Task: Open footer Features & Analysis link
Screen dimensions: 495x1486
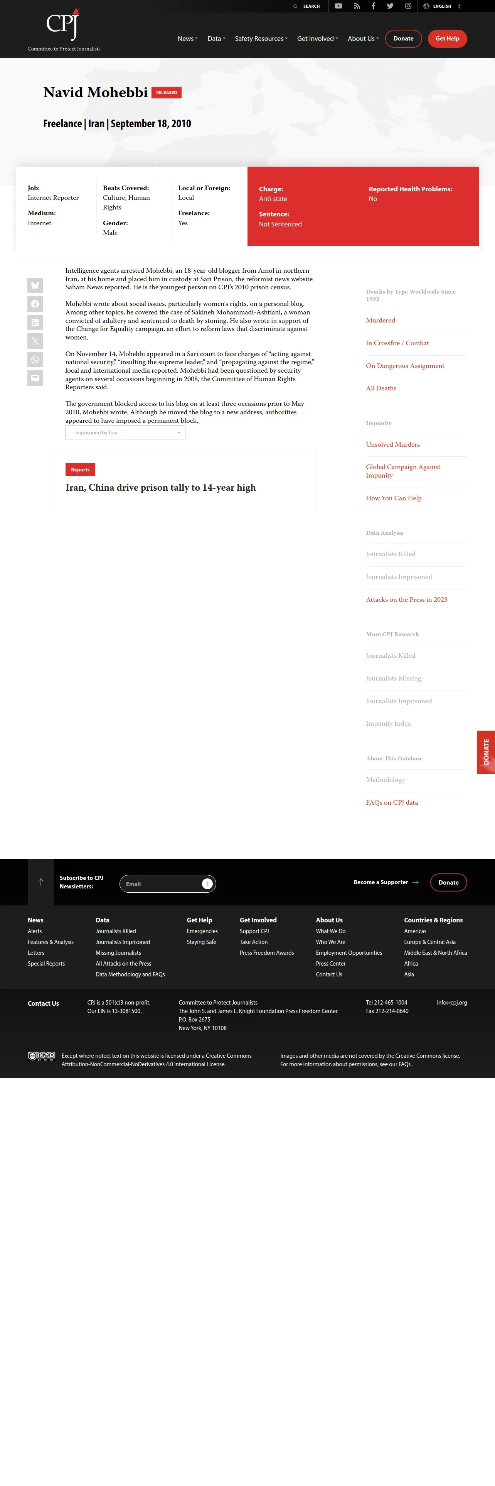Action: pyautogui.click(x=51, y=942)
